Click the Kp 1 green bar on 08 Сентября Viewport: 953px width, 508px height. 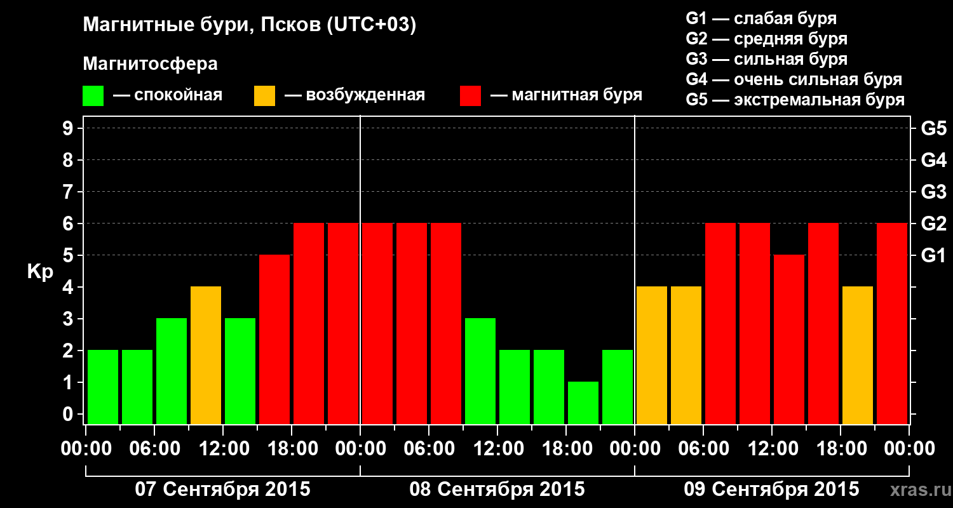[583, 403]
